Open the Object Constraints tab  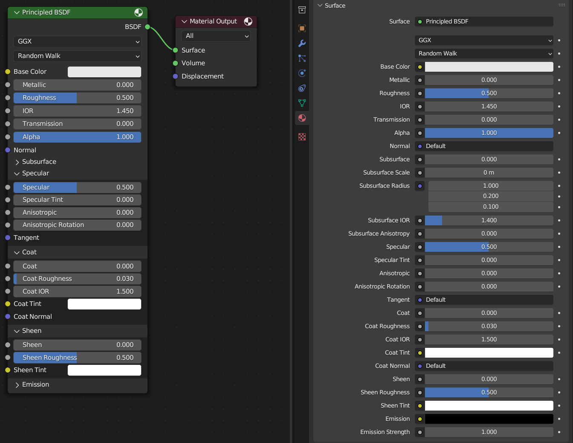302,88
